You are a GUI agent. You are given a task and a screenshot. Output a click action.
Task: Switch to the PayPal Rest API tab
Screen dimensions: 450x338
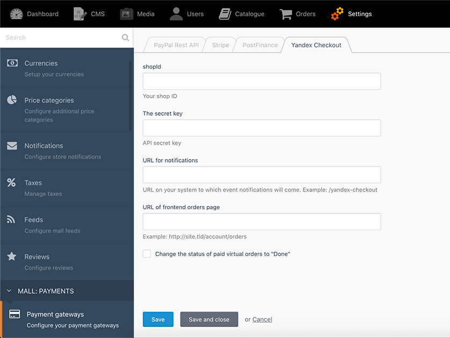point(176,45)
